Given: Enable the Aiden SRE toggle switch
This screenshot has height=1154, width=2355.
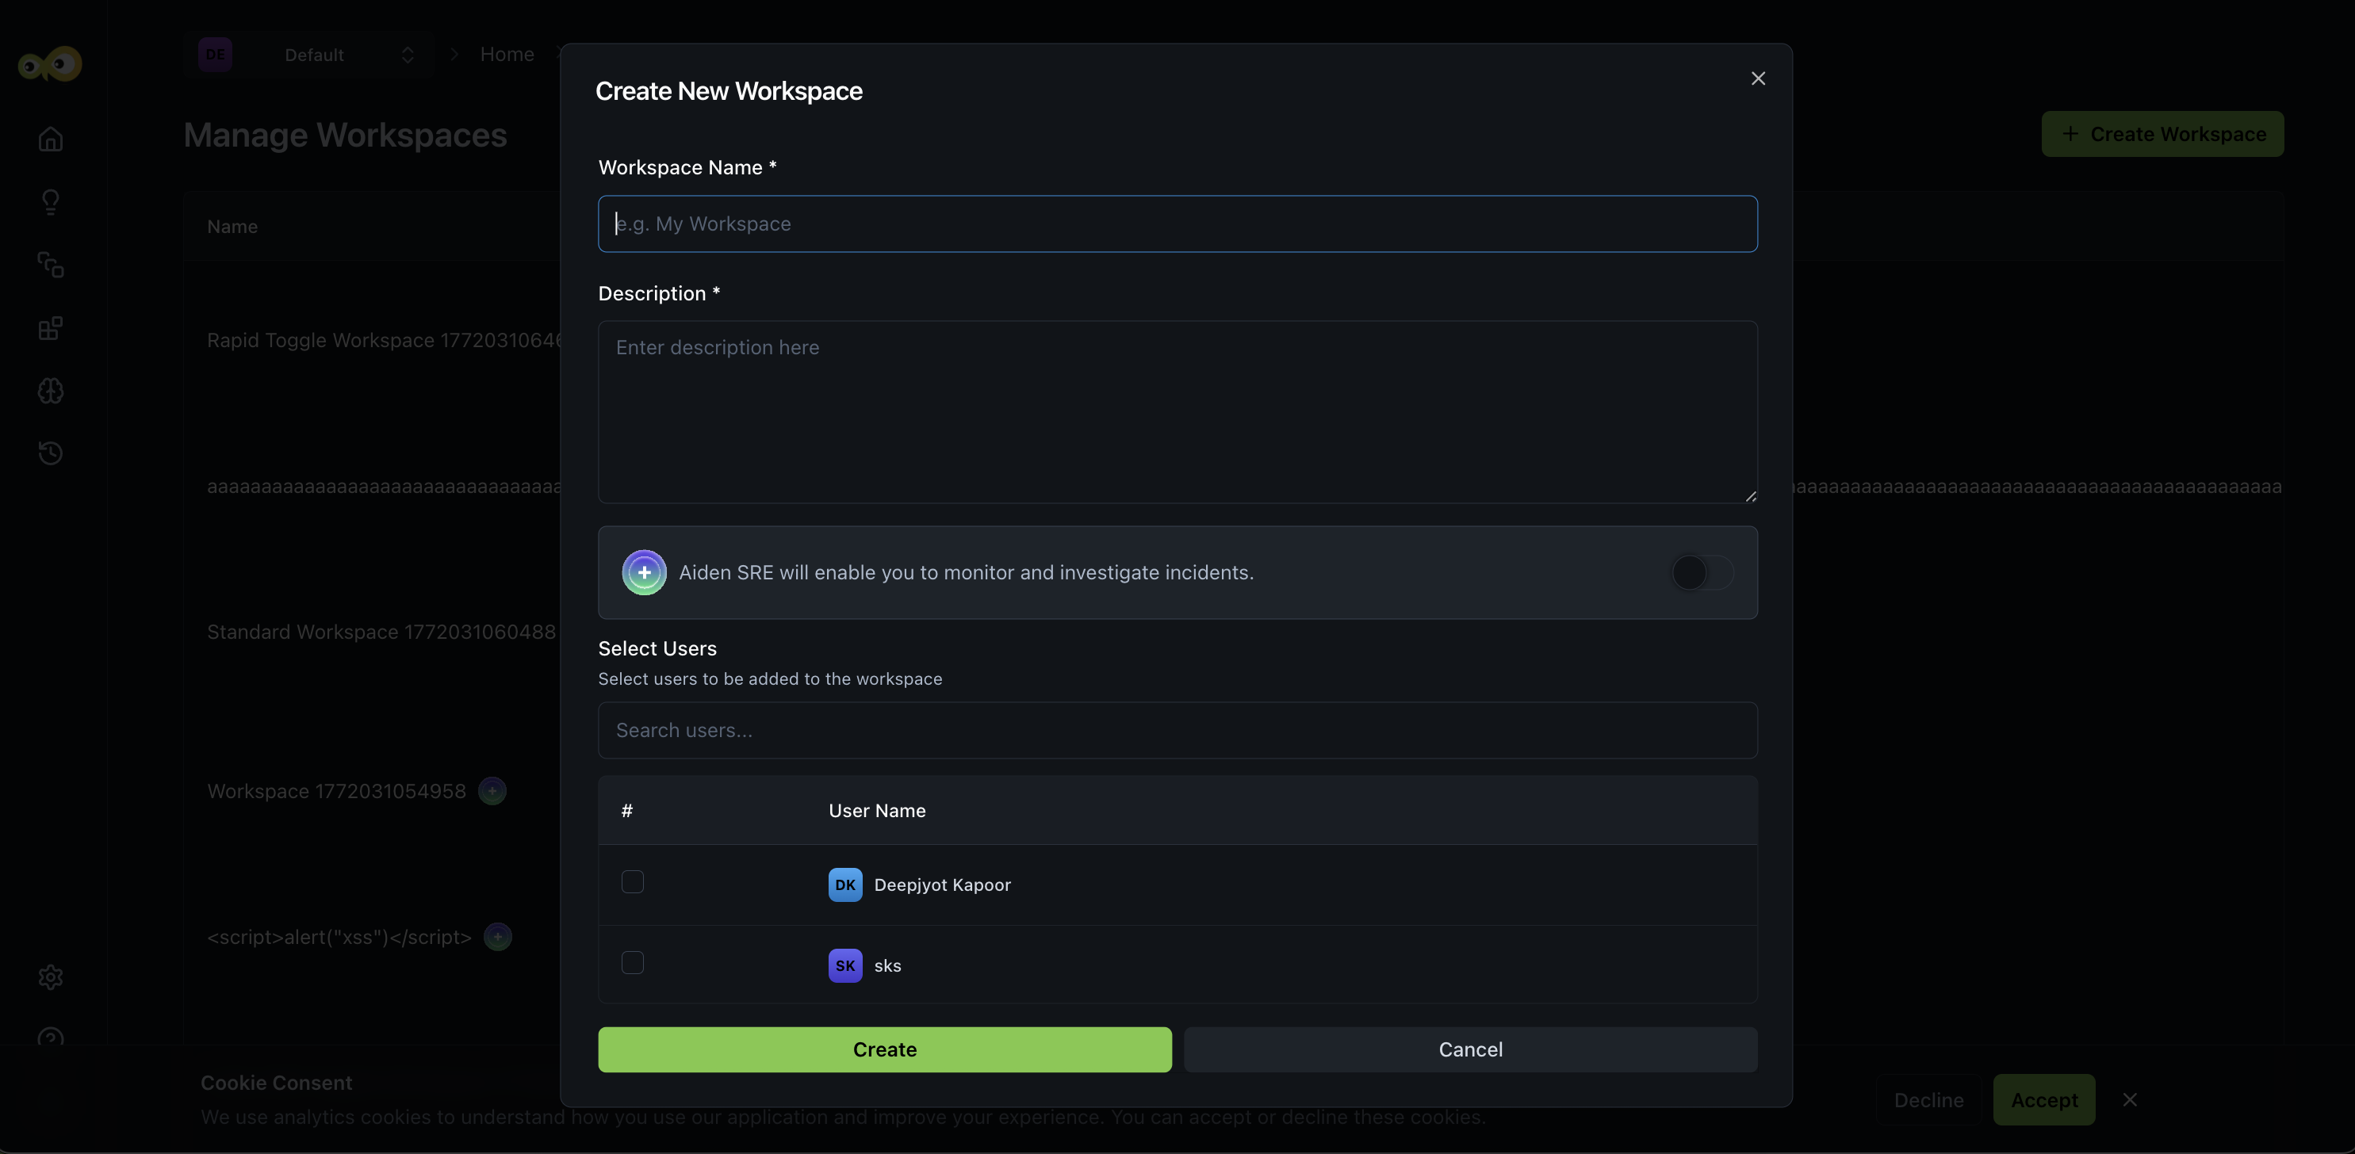Looking at the screenshot, I should tap(1702, 573).
